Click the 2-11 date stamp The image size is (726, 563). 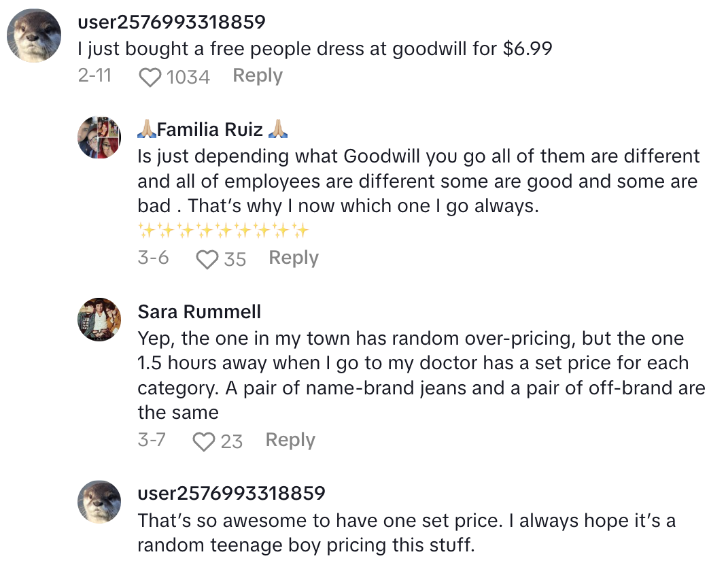94,76
